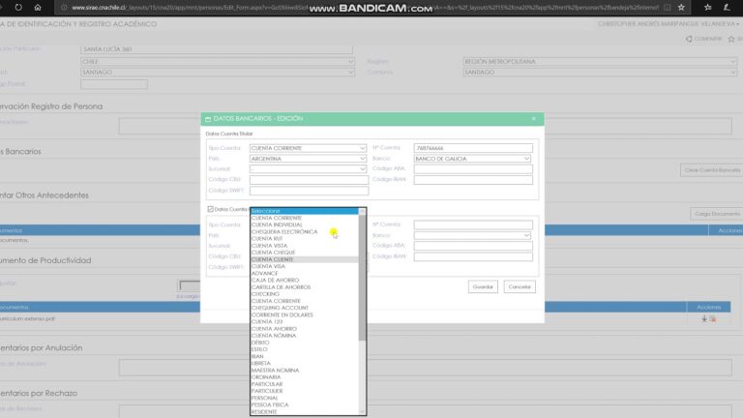Click the Guardar button

tap(483, 286)
